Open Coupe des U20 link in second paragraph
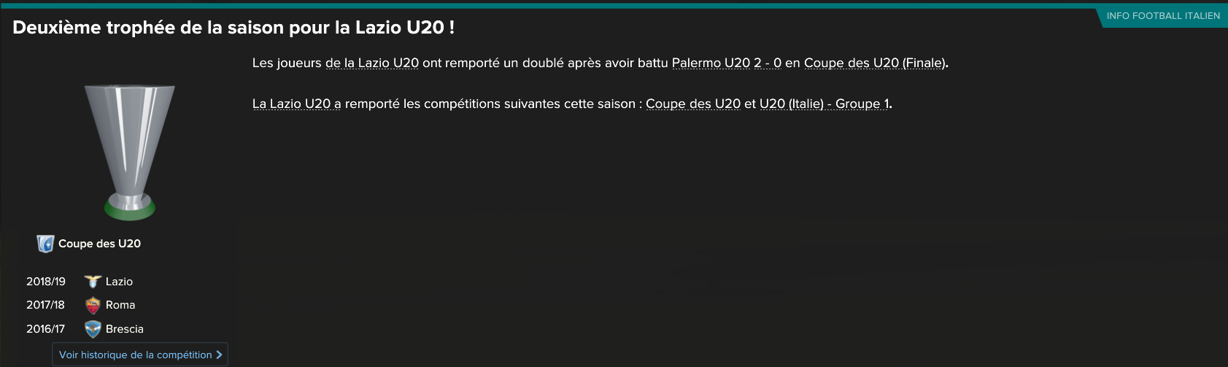Image resolution: width=1228 pixels, height=367 pixels. [x=693, y=104]
